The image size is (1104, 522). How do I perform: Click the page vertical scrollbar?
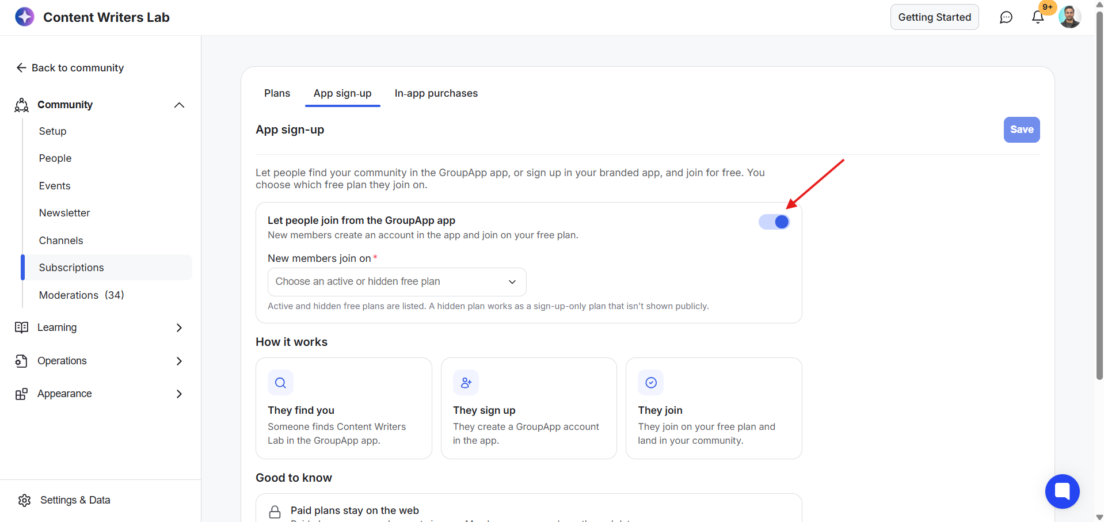click(1099, 196)
